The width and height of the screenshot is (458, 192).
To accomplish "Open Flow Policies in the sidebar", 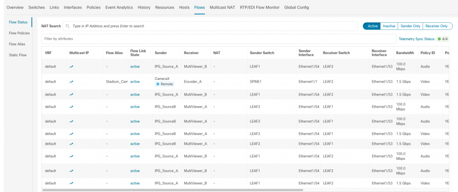I will [x=19, y=33].
